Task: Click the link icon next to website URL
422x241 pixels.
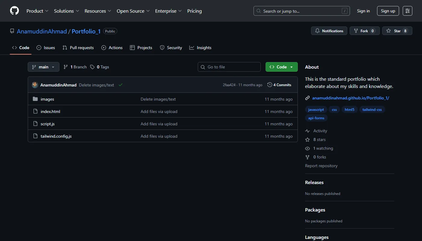Action: 307,98
